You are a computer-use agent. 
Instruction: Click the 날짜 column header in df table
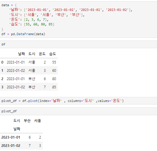[x=22, y=54]
